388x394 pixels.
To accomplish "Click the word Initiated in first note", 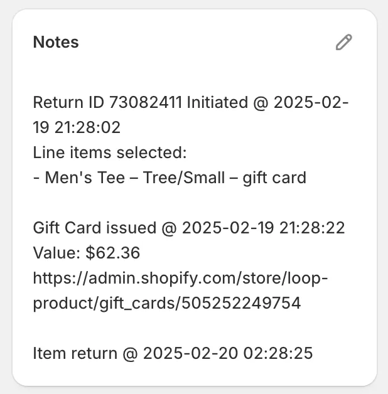I will click(217, 102).
